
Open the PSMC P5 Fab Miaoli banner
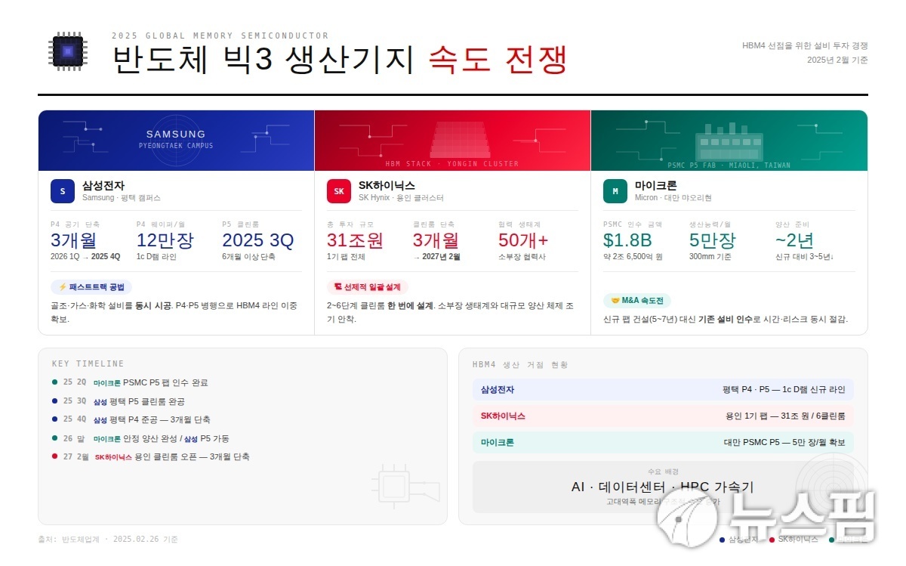click(729, 141)
